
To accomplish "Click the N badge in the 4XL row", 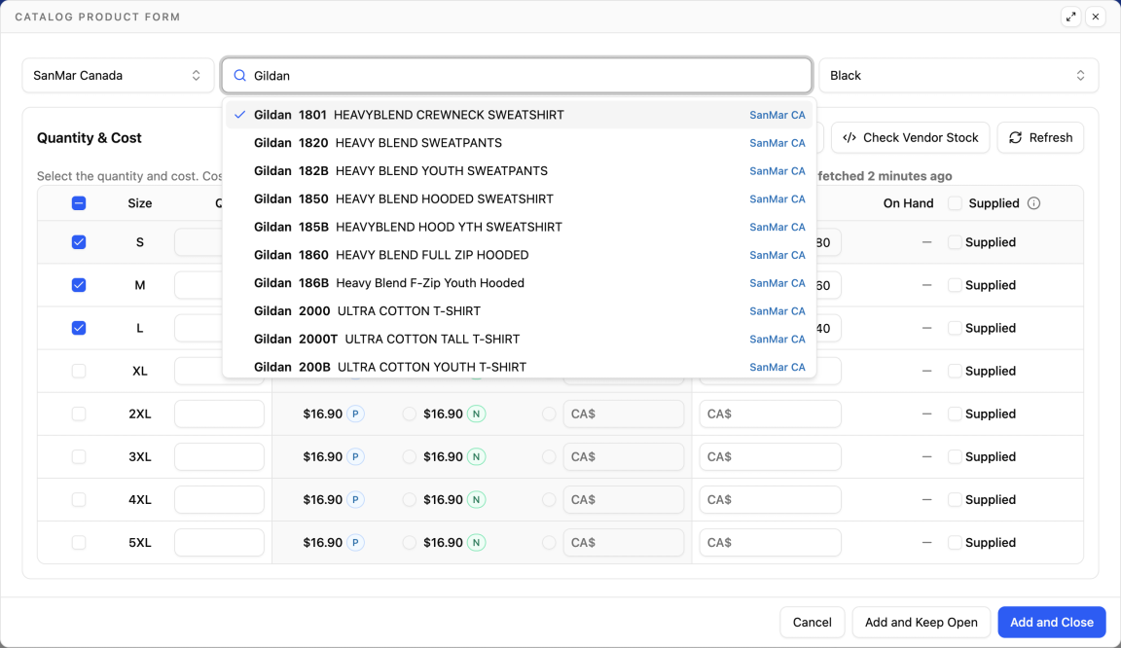I will [x=476, y=499].
